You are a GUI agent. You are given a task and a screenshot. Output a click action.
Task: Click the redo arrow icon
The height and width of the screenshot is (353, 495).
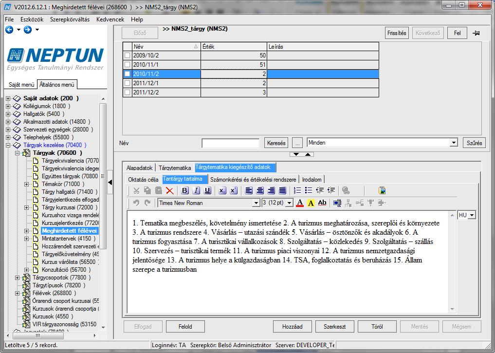[x=147, y=203]
